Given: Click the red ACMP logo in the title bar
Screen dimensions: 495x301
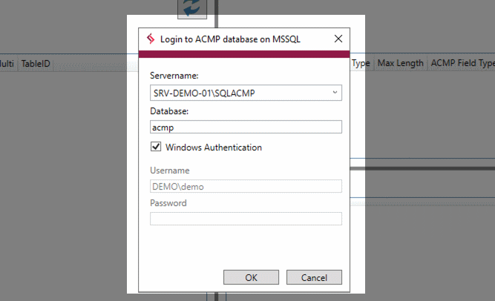Looking at the screenshot, I should (x=151, y=39).
